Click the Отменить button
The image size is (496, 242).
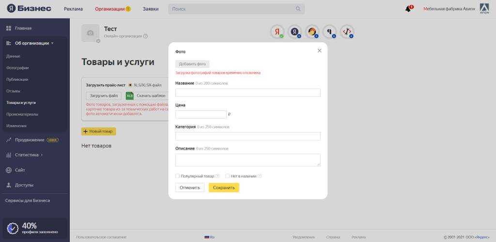coord(189,188)
